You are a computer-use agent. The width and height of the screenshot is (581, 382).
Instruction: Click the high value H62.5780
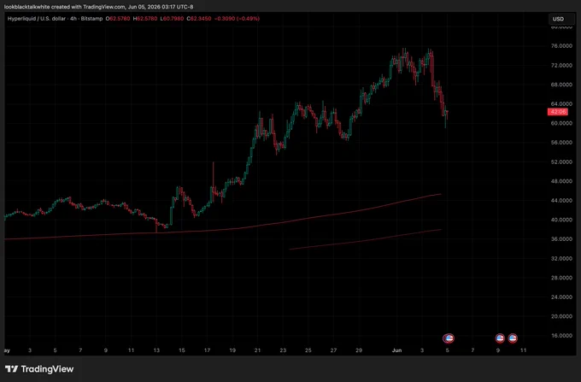[145, 19]
